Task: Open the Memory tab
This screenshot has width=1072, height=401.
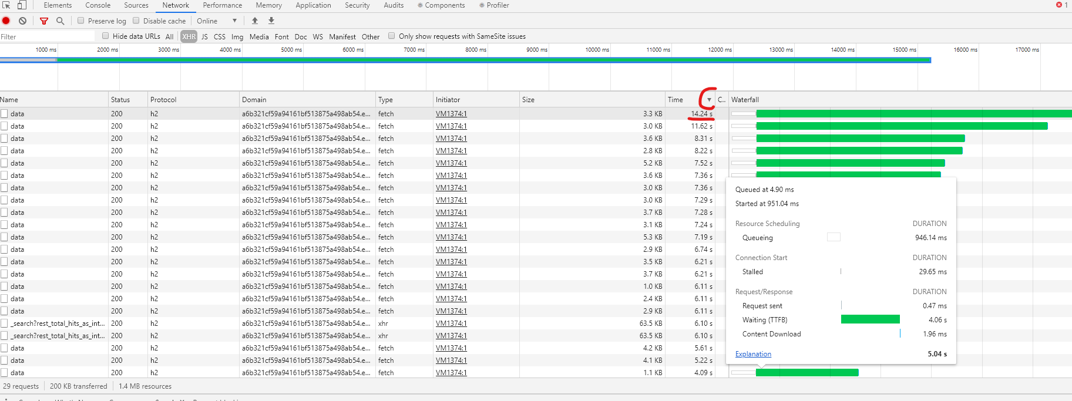Action: coord(269,5)
